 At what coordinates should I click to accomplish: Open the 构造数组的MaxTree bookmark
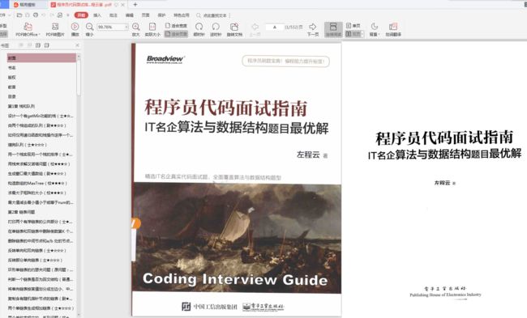point(37,183)
